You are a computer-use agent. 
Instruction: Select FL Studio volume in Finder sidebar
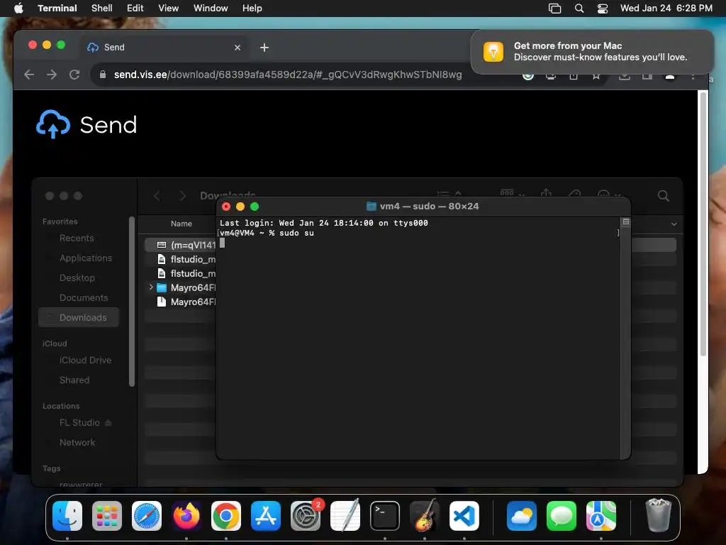point(79,423)
